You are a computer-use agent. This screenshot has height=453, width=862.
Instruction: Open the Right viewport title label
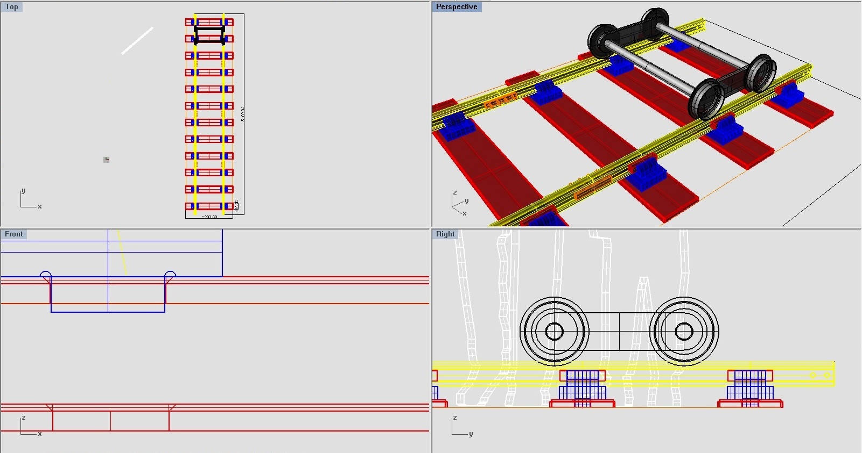click(445, 234)
